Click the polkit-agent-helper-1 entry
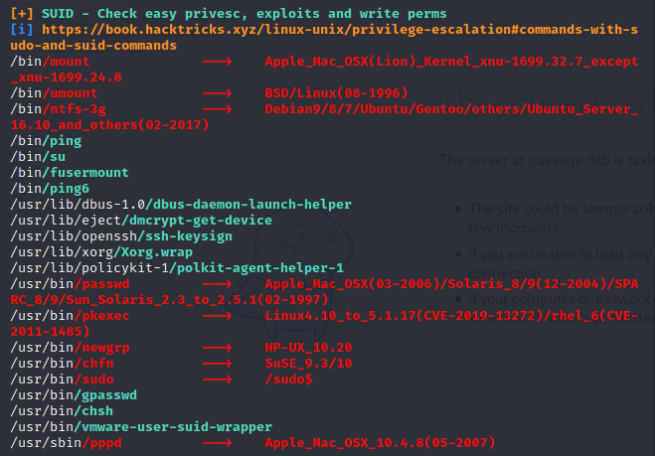The image size is (655, 456). (x=177, y=267)
